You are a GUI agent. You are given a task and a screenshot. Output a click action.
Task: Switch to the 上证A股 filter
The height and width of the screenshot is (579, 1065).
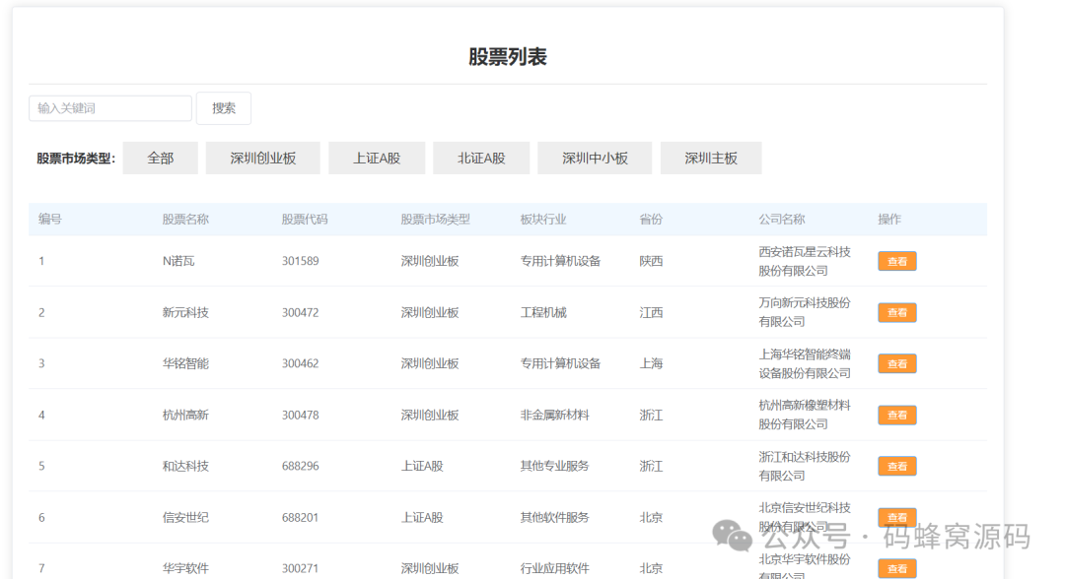377,158
